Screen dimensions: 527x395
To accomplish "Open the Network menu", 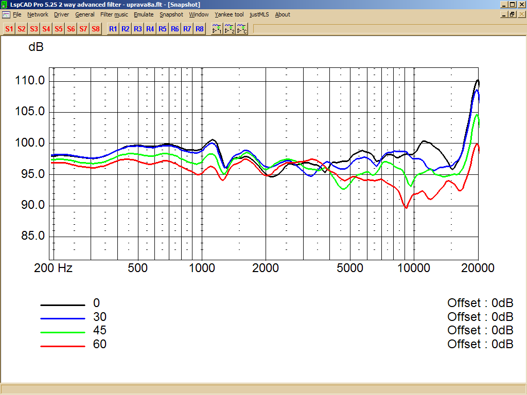I will (x=38, y=14).
